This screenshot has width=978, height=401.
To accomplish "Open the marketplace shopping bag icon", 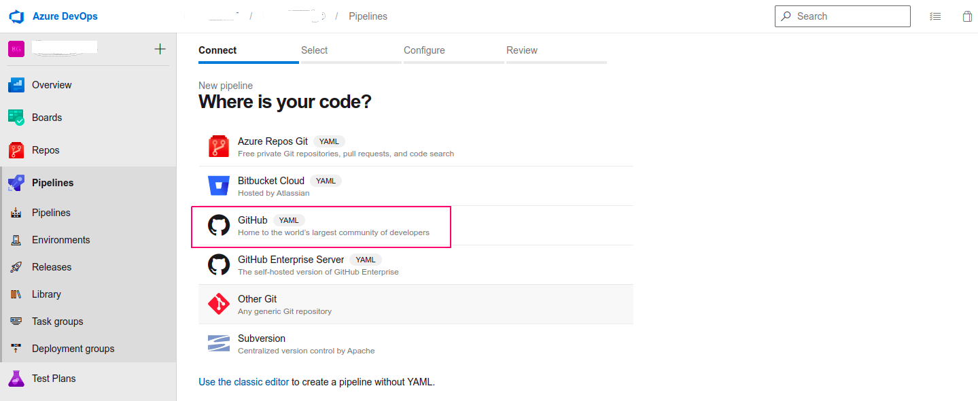I will (967, 16).
